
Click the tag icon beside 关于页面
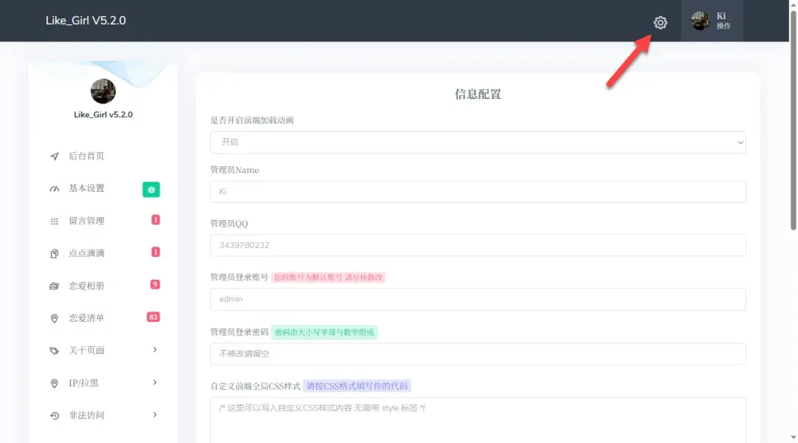54,351
